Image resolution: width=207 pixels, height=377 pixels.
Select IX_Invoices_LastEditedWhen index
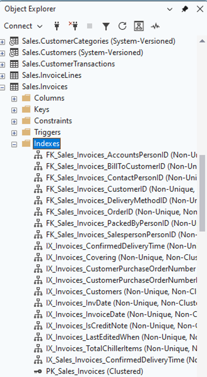(x=121, y=337)
